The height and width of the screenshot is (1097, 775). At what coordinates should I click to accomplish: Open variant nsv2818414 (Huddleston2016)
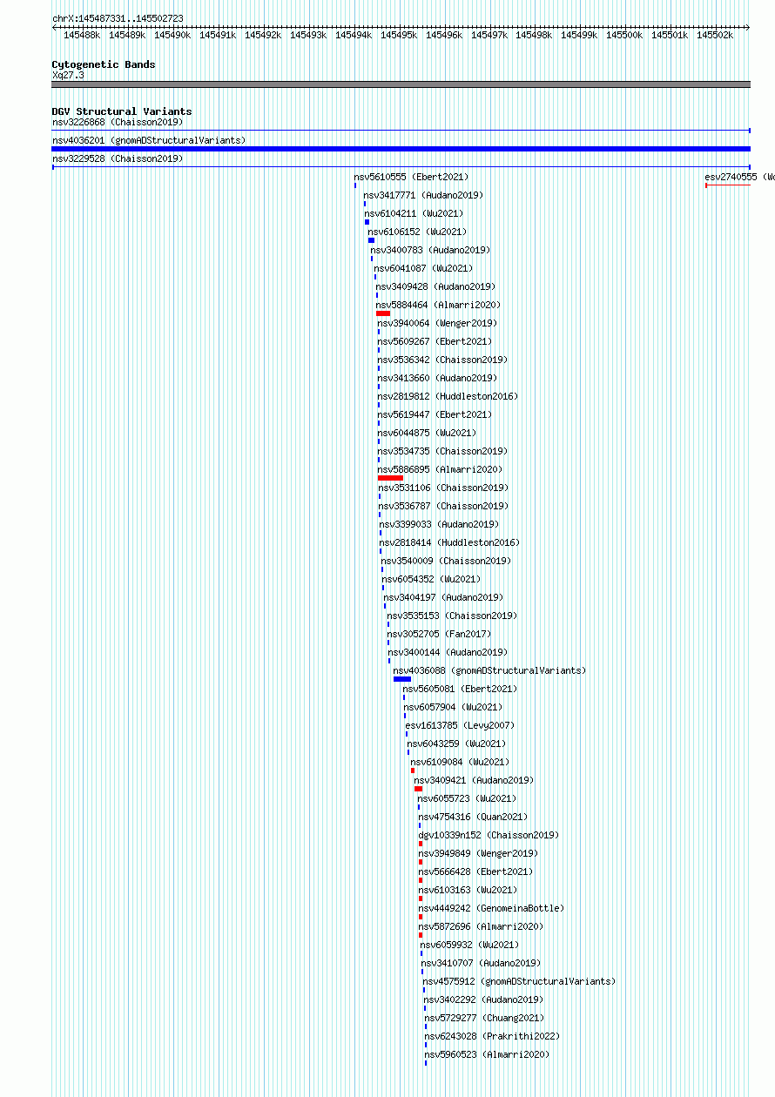449,542
